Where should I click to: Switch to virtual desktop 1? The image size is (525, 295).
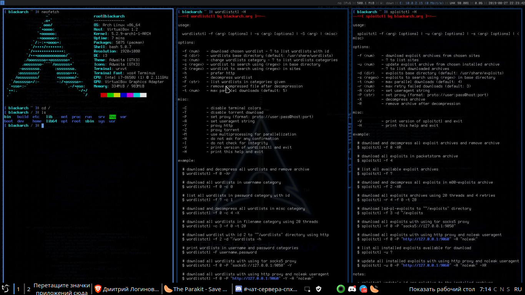18,289
